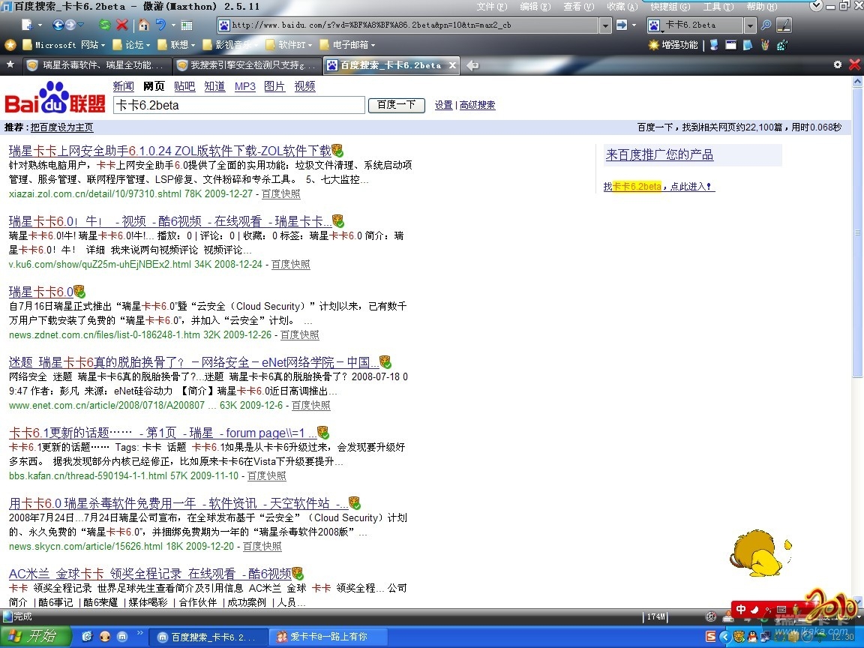
Task: Open the 收藏(A) menu
Action: 622,7
